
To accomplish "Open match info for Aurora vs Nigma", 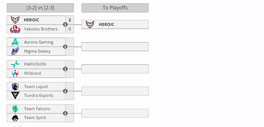I will click(65, 47).
